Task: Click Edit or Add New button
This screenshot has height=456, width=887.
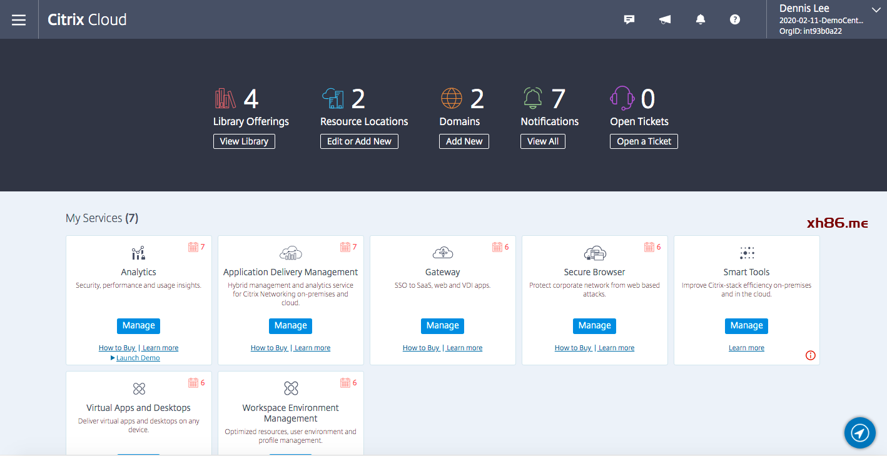Action: 359,141
